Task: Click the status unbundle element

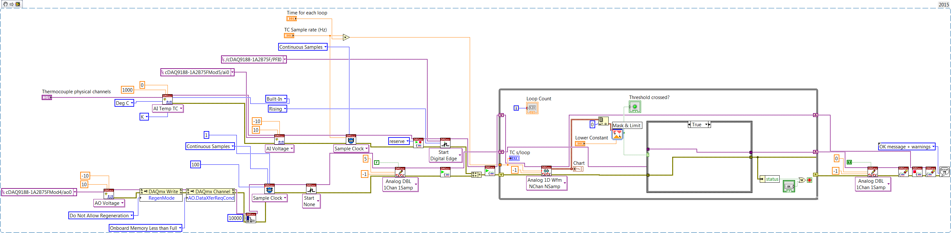Action: tap(769, 179)
